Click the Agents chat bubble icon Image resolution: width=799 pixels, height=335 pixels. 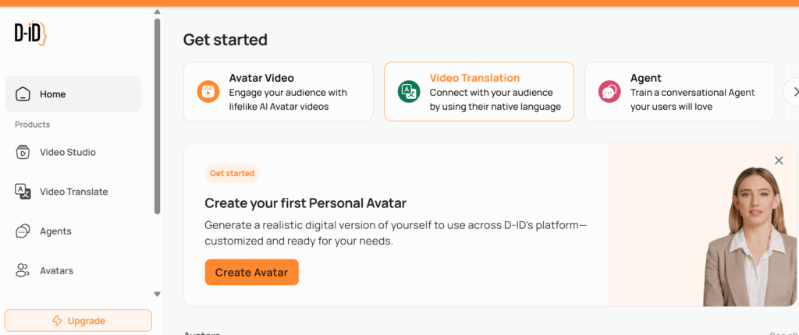pos(23,231)
